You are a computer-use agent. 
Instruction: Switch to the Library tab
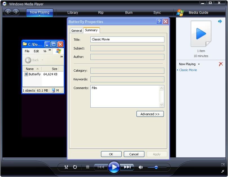pos(73,13)
